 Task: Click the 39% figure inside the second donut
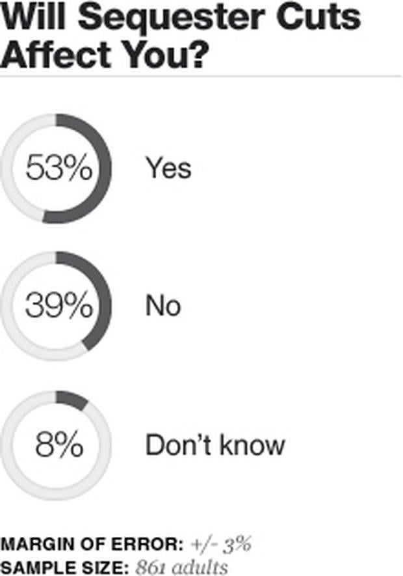click(x=58, y=305)
